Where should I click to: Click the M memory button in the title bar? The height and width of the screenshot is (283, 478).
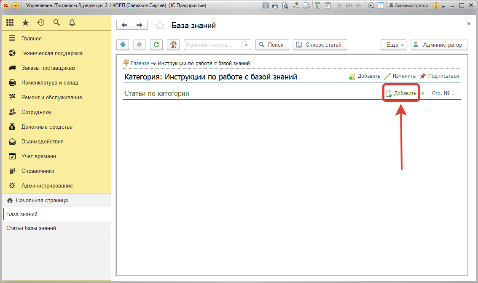[339, 5]
